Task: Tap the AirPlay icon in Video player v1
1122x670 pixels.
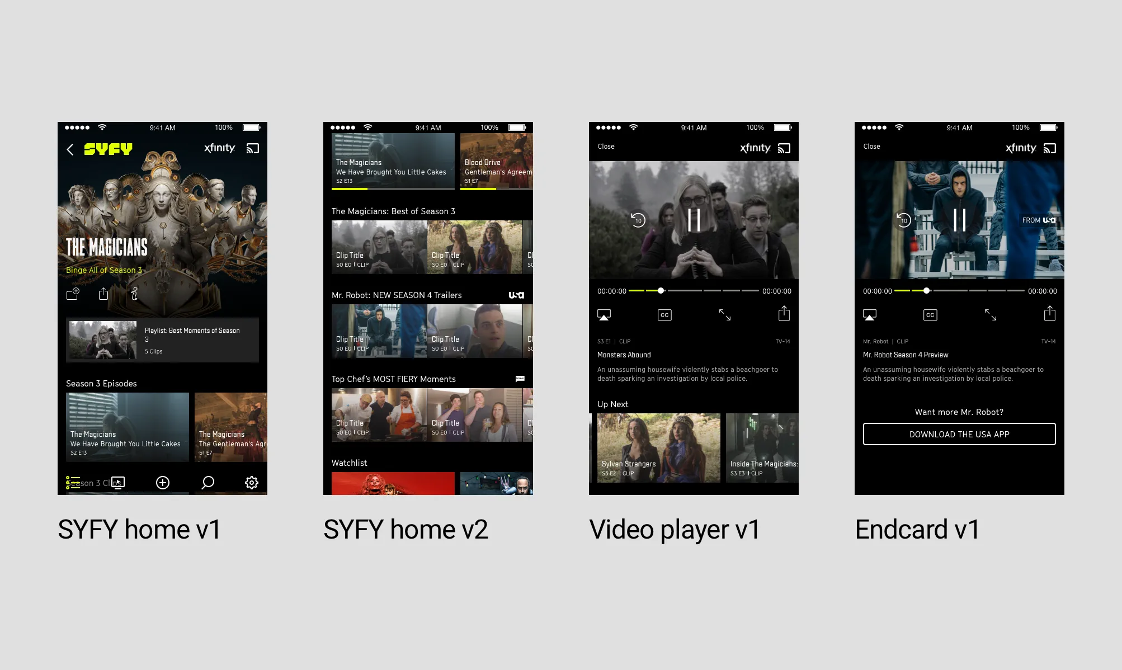Action: [x=604, y=315]
